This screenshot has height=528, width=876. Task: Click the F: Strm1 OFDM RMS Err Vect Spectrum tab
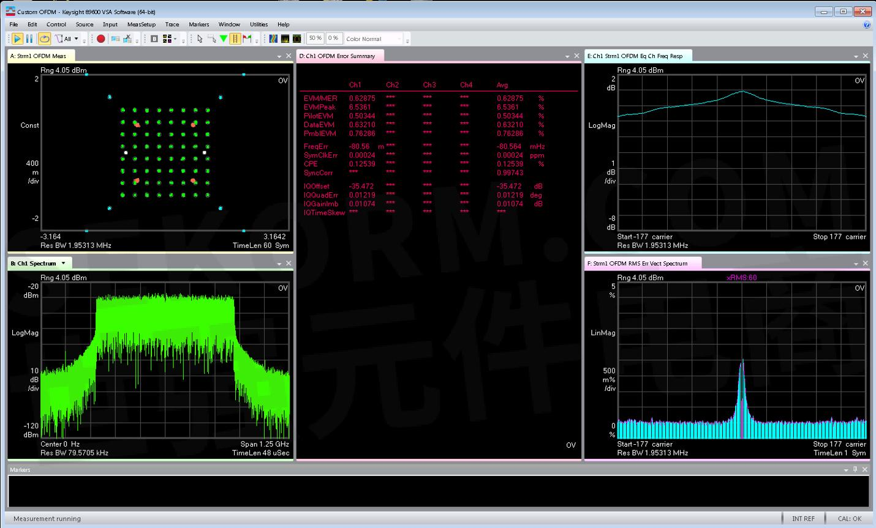point(637,264)
